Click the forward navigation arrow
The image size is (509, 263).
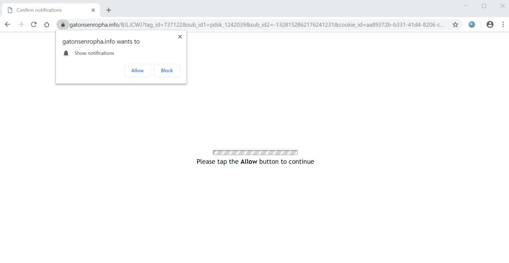click(x=20, y=24)
